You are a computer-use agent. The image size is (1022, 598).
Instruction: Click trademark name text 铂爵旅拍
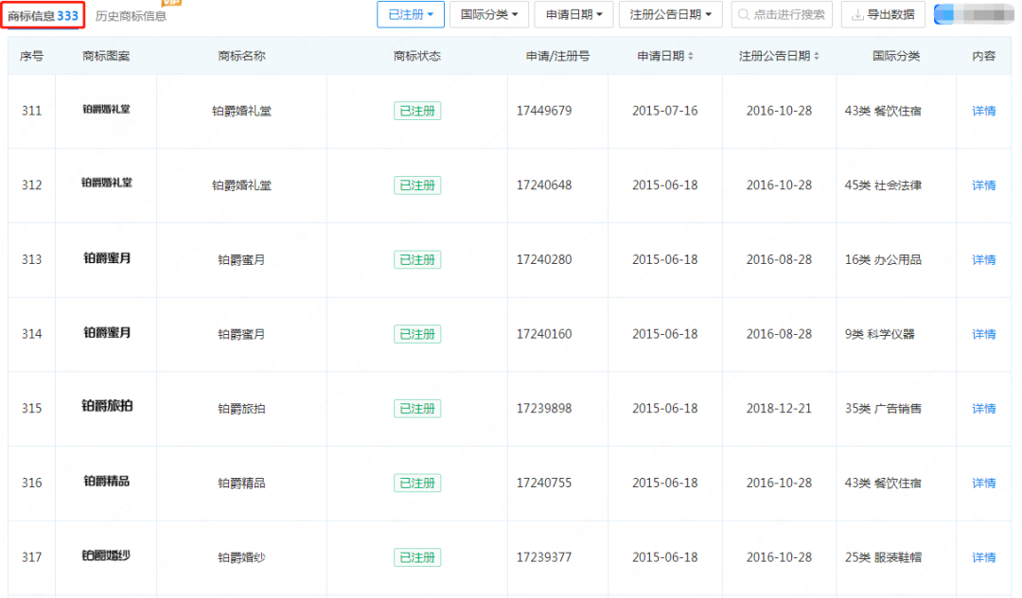coord(242,409)
